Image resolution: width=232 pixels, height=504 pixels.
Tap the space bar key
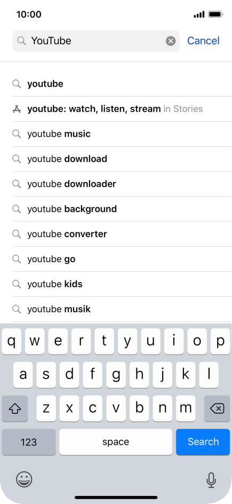coord(116,442)
